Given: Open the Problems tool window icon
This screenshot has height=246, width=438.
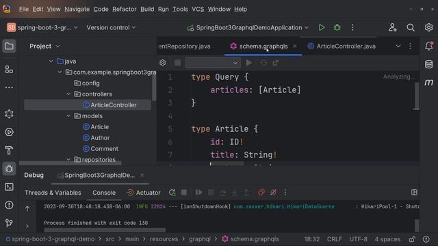Looking at the screenshot, I should 9,205.
